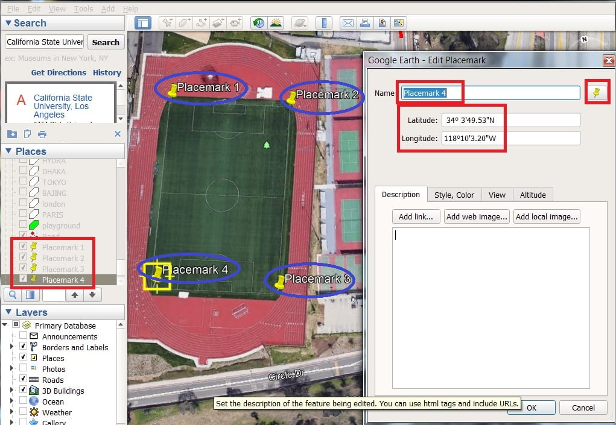Select the Add Placemark toolbar icon

[x=167, y=23]
